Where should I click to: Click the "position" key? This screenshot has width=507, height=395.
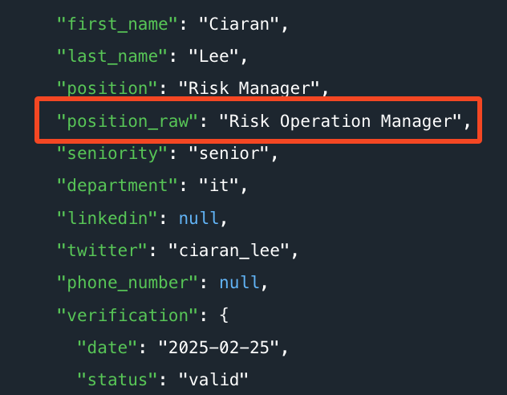pos(107,89)
